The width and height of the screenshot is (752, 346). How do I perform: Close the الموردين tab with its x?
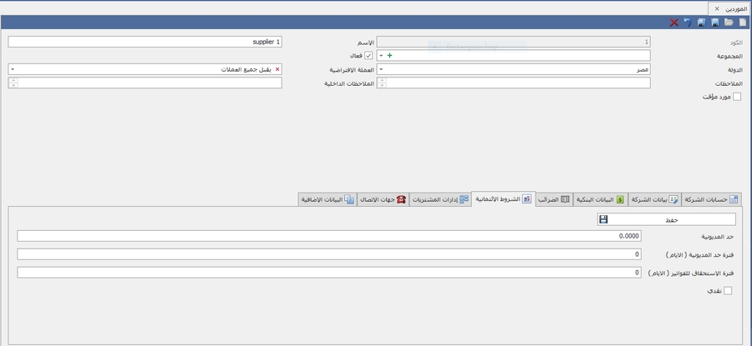717,8
